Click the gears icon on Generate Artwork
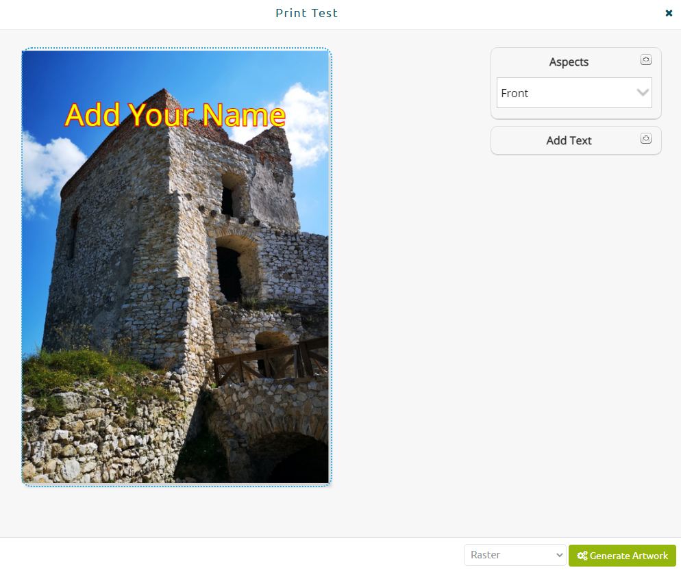This screenshot has height=570, width=681. (582, 555)
